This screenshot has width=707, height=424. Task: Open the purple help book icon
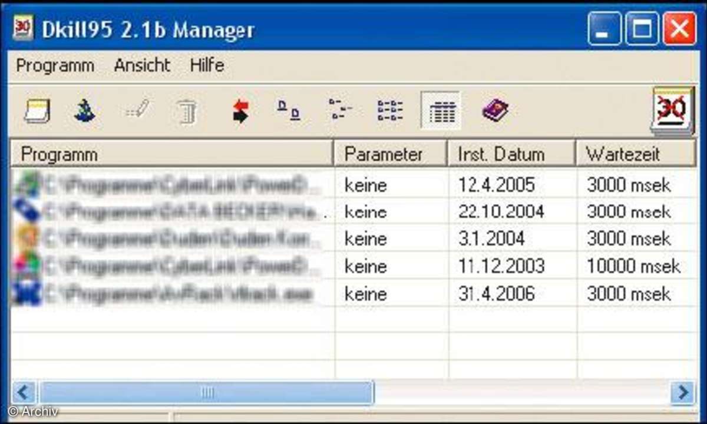[494, 111]
